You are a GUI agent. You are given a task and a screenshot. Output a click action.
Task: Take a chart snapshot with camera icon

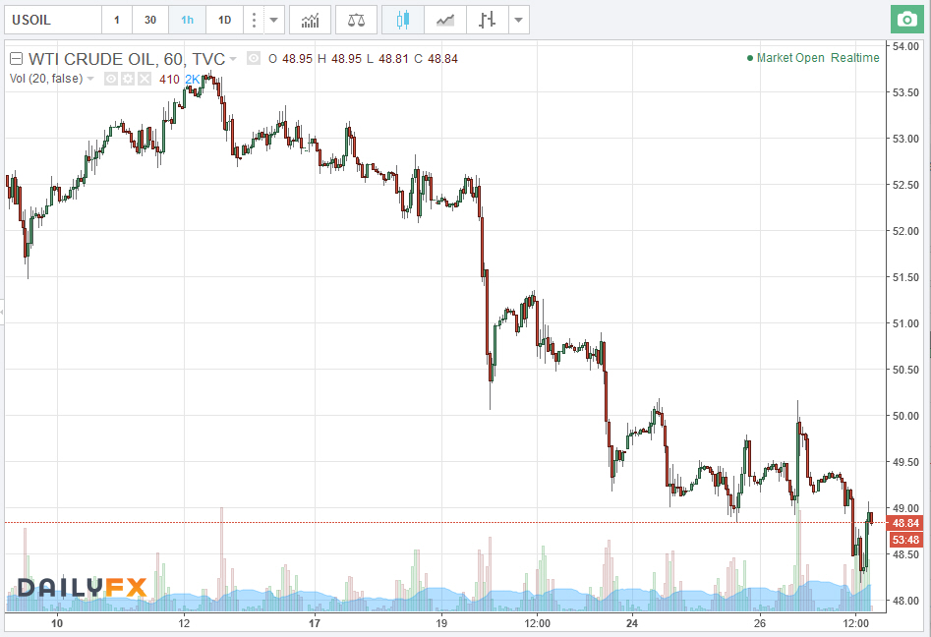point(907,20)
